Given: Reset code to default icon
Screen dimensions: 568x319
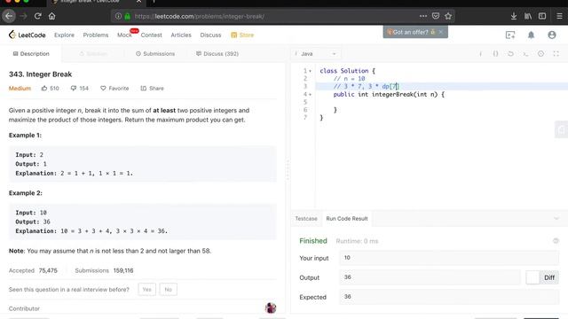Looking at the screenshot, I should click(x=510, y=53).
